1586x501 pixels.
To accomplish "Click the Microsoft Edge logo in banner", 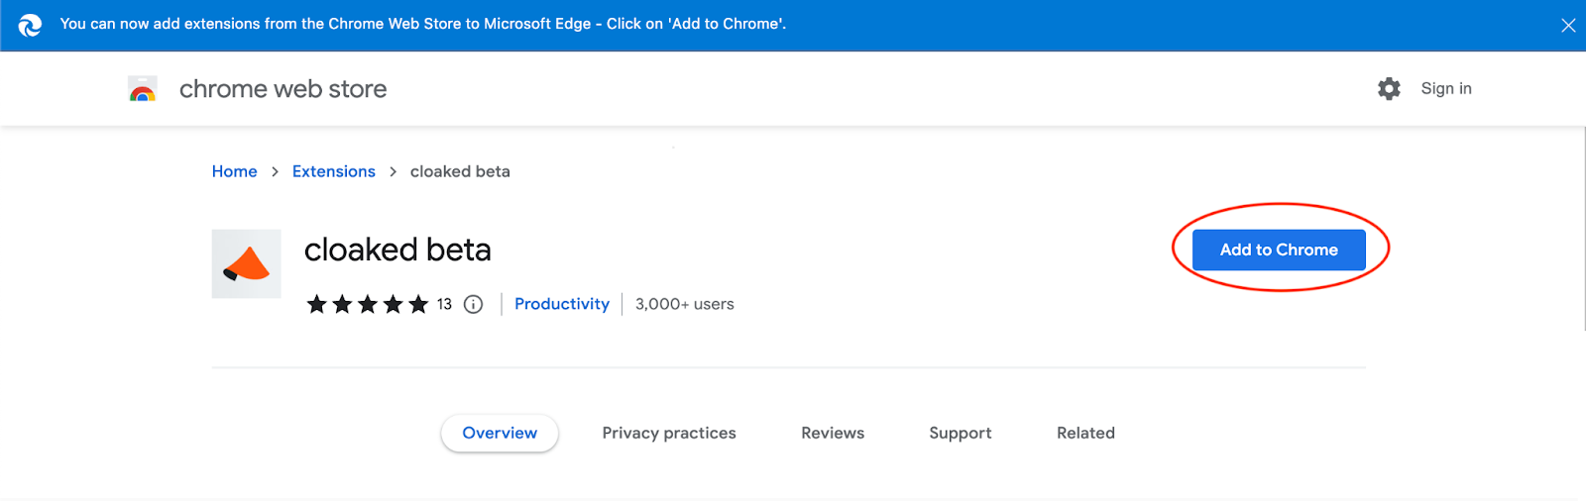I will (30, 25).
